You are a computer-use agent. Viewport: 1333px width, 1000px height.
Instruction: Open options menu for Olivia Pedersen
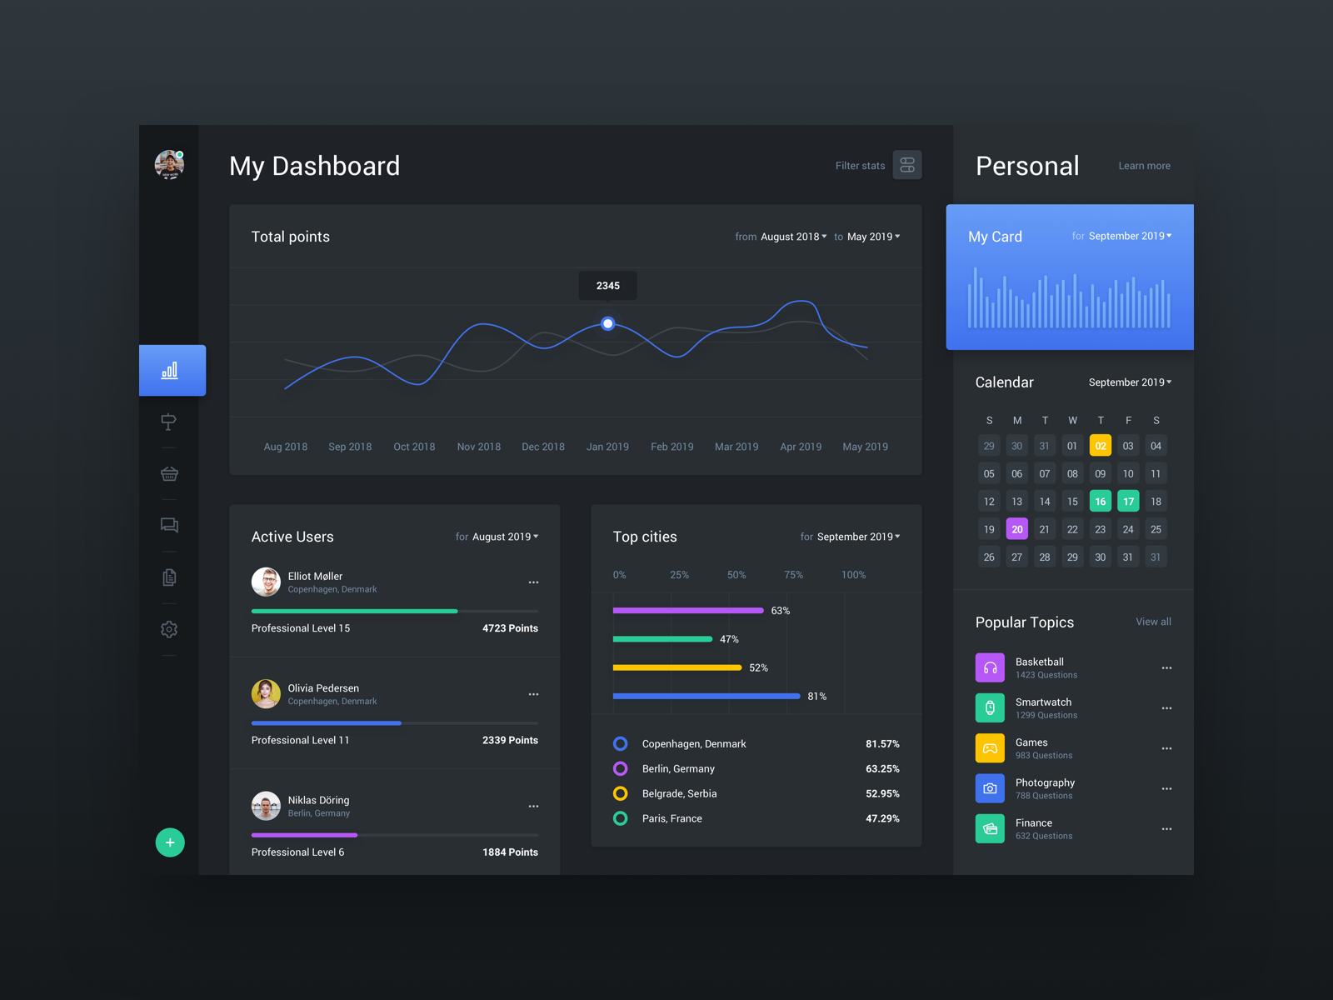point(533,694)
